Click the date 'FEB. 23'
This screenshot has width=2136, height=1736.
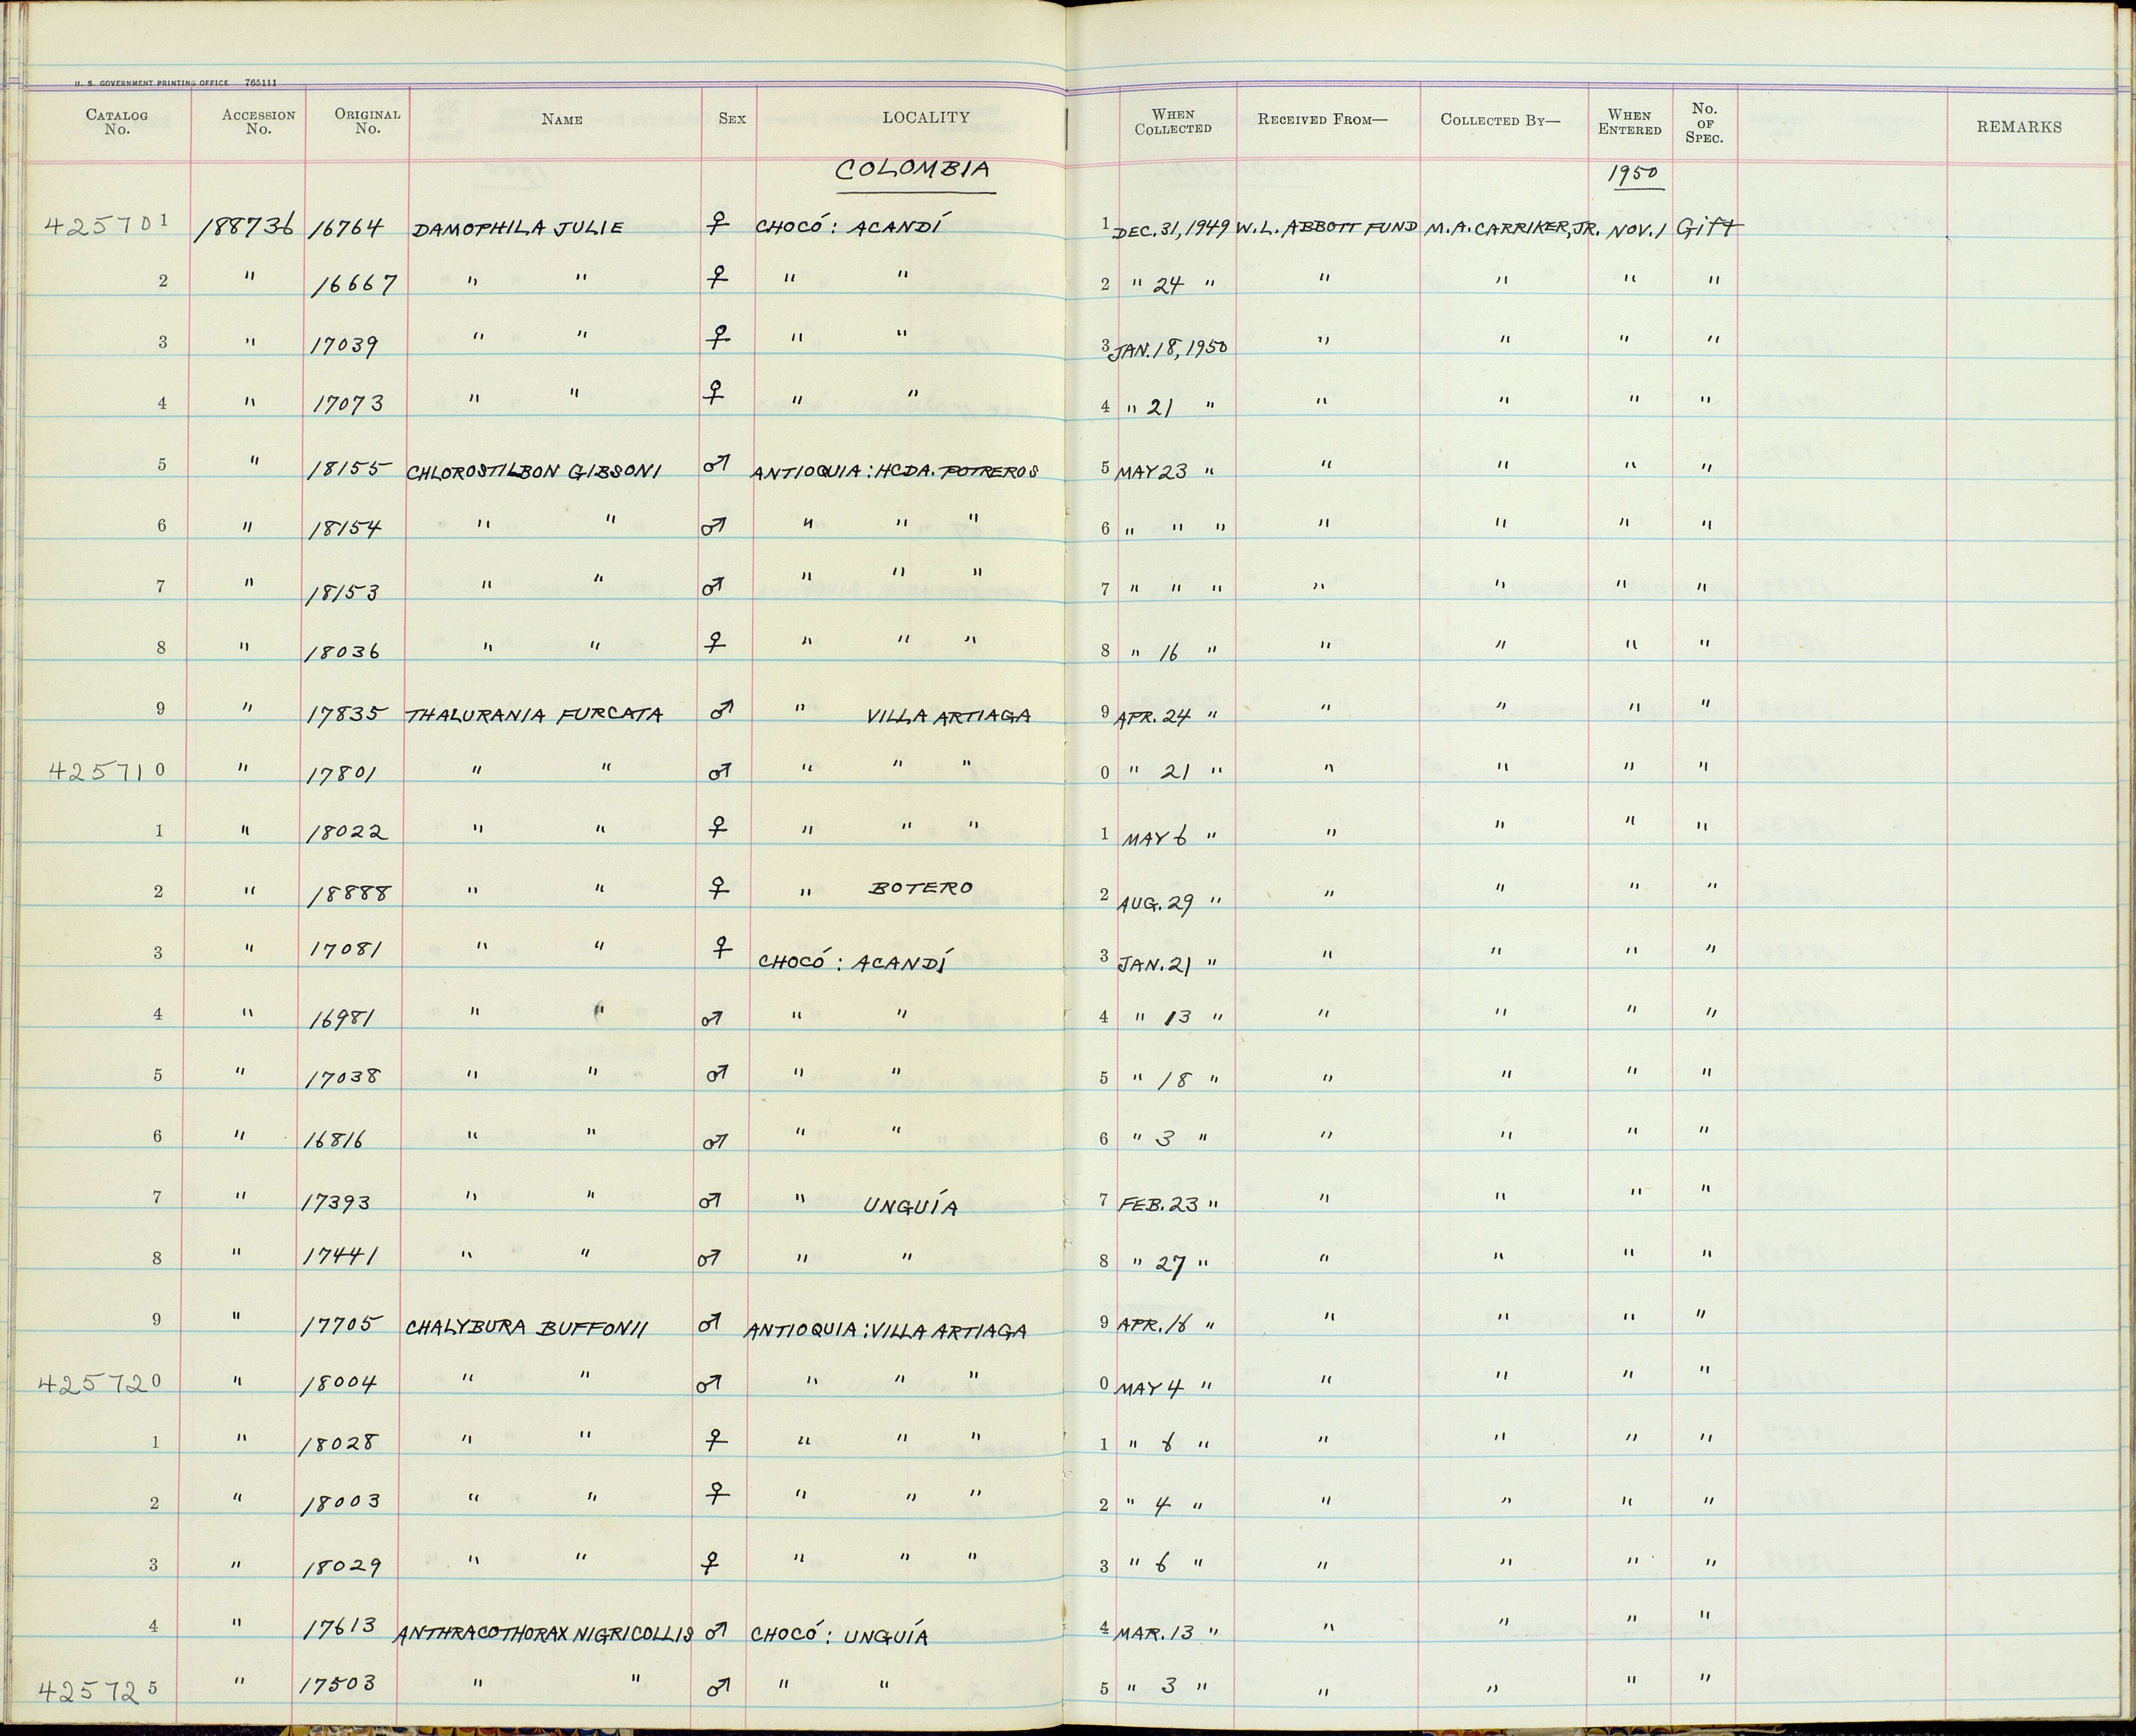[1157, 1205]
